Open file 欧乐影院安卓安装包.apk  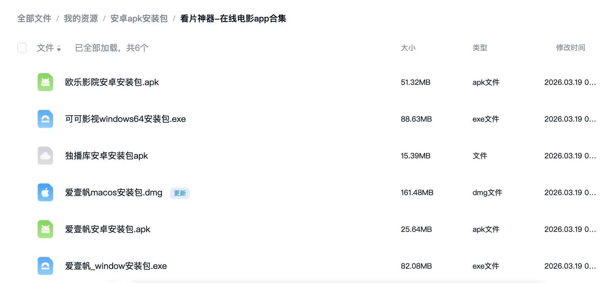click(x=112, y=82)
